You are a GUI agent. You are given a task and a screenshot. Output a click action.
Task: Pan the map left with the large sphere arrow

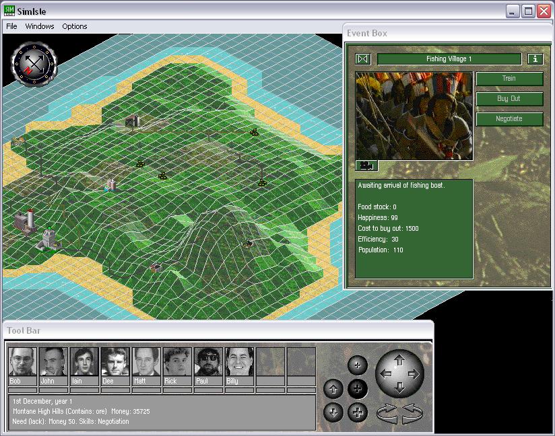[386, 374]
